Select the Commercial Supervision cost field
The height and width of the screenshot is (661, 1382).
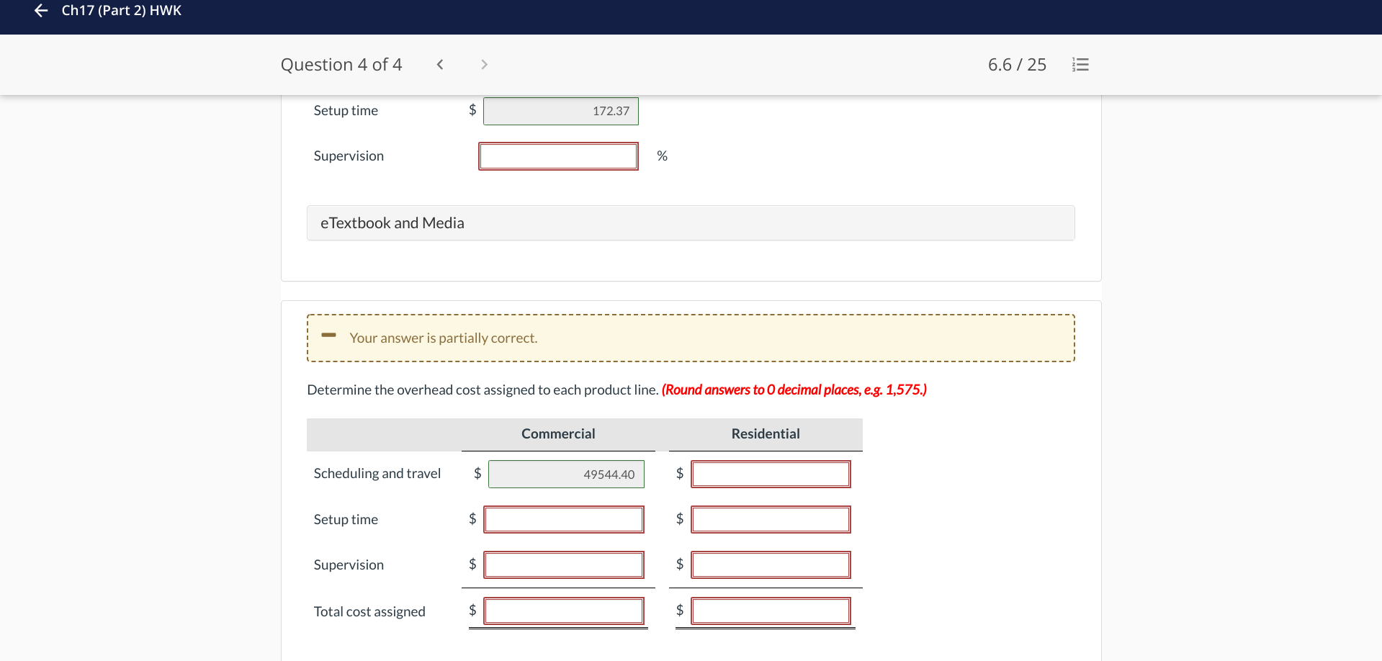(x=563, y=565)
